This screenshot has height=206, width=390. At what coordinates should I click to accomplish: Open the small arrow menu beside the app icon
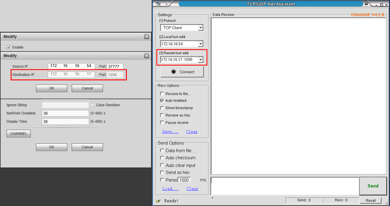click(166, 4)
